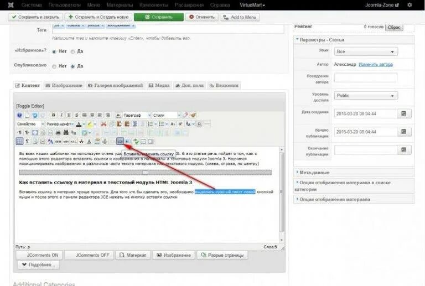Image resolution: width=425 pixels, height=286 pixels.
Task: Open the date picker for Дата создания
Action: 403,113
